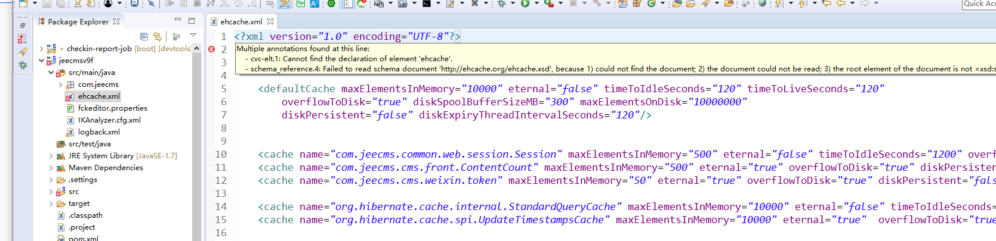Screen dimensions: 996x241
Task: Click the green Run toolbar button
Action: point(525,4)
